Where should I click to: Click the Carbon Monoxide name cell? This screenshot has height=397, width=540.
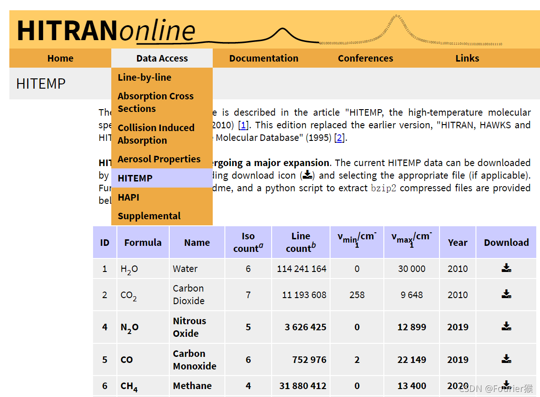197,360
